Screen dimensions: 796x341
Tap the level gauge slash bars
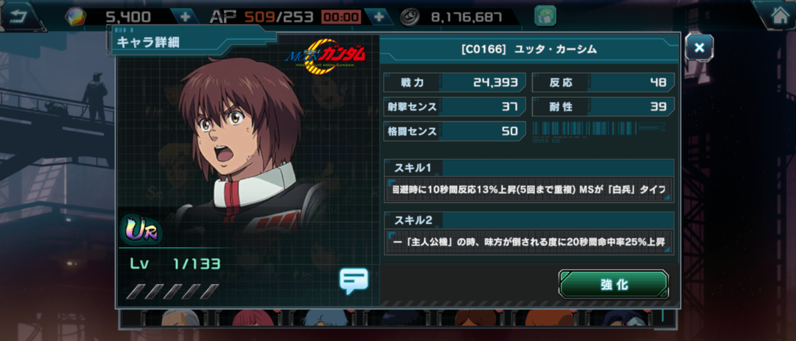pyautogui.click(x=174, y=291)
